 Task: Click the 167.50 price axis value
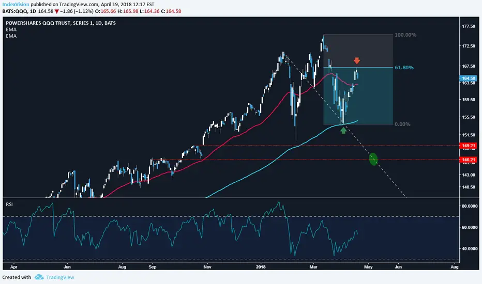click(x=469, y=66)
